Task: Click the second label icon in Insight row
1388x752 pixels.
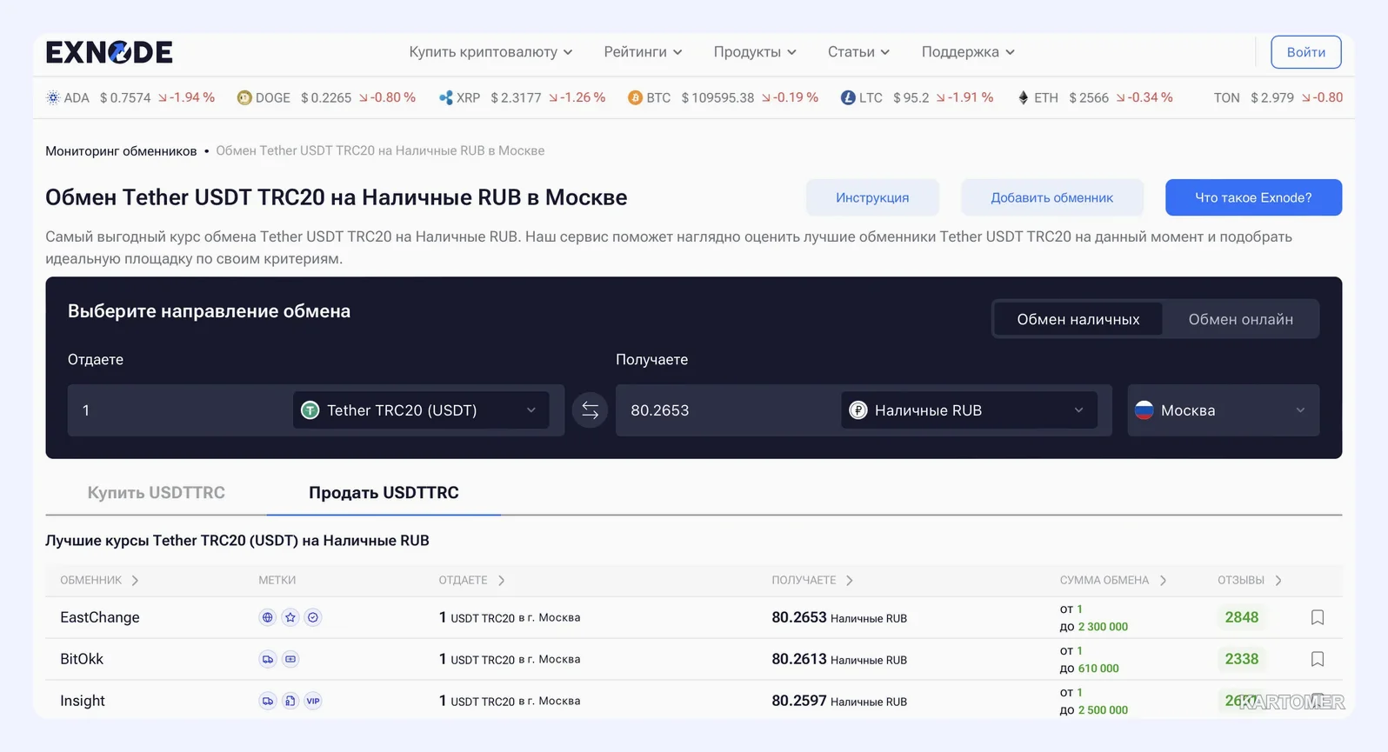Action: (x=290, y=701)
